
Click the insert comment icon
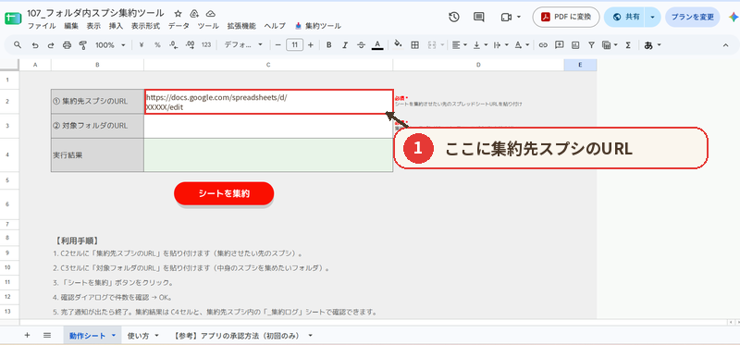pyautogui.click(x=560, y=45)
